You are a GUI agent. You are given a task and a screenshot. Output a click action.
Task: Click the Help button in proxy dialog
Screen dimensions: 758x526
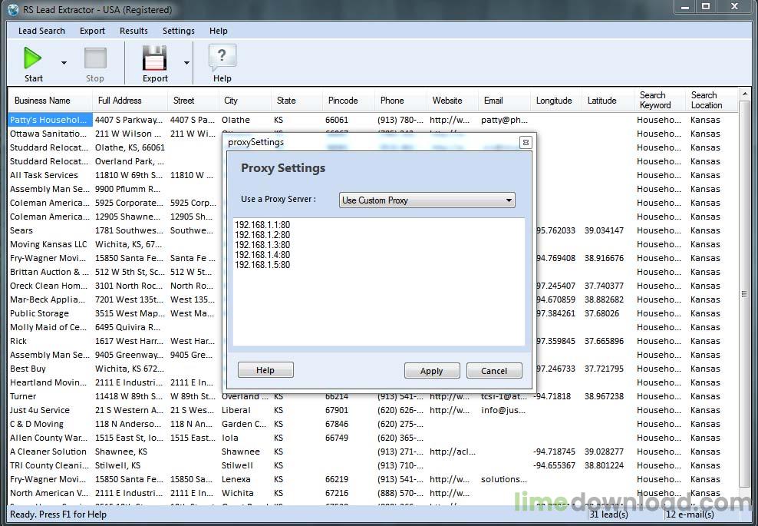(x=265, y=370)
